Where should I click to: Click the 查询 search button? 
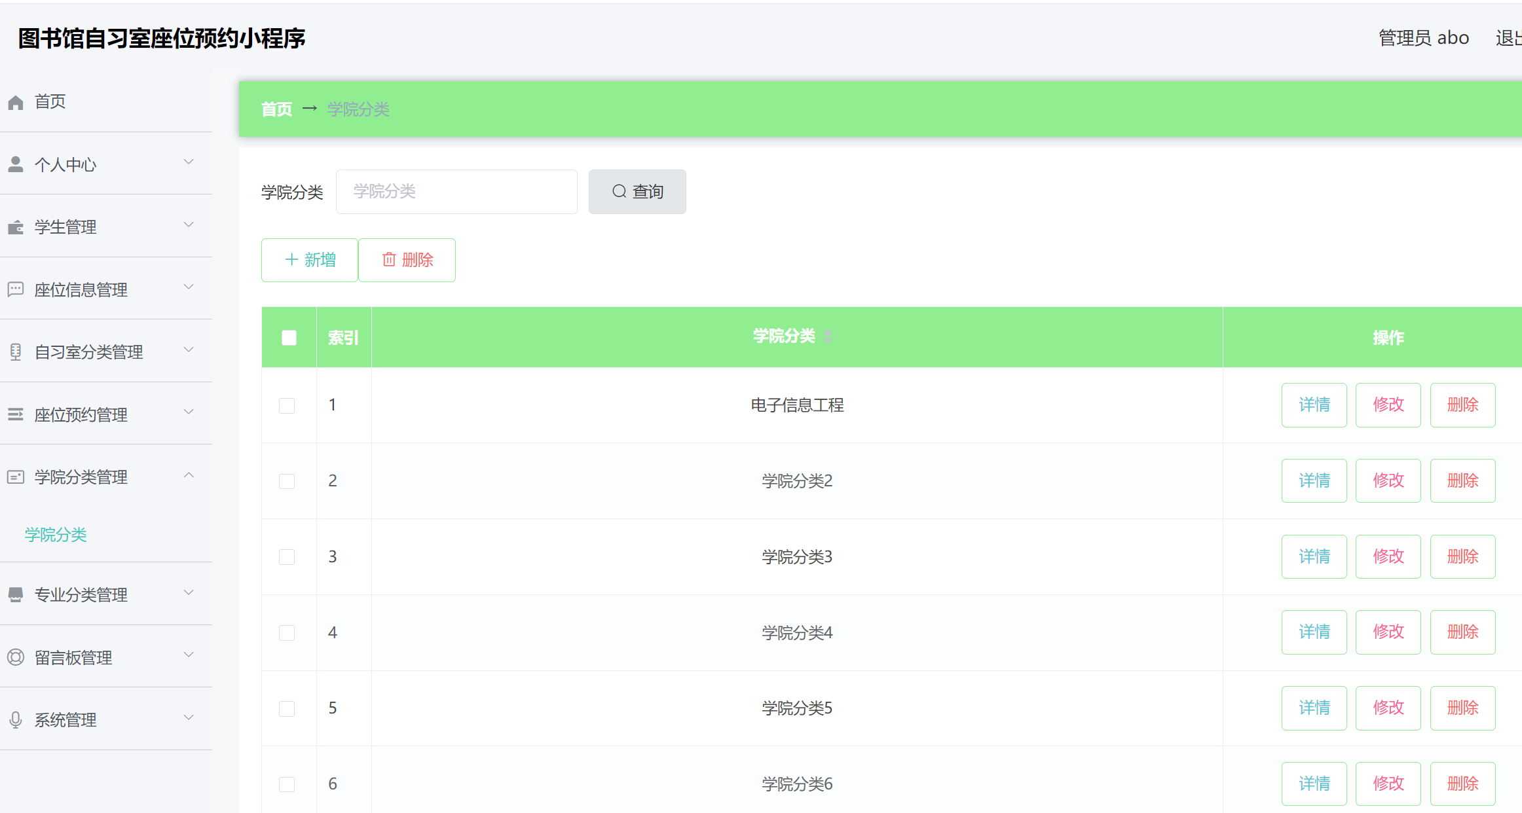click(x=637, y=192)
